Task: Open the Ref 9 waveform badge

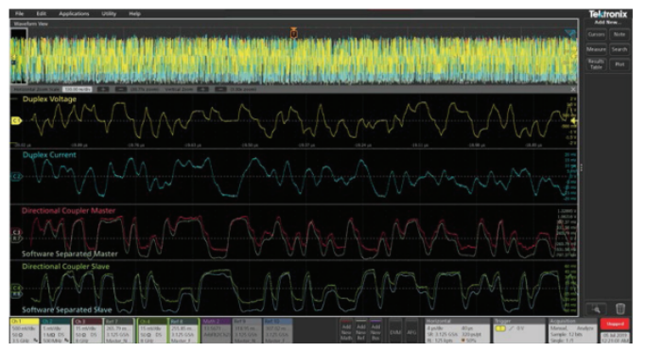Action: 246,330
